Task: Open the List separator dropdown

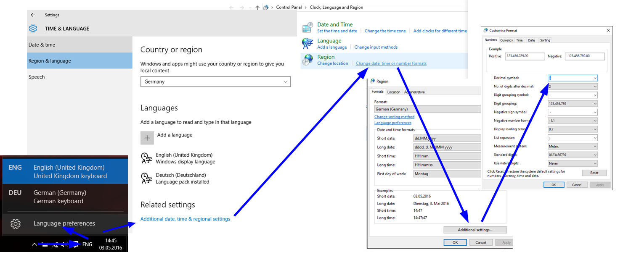Action: click(573, 138)
